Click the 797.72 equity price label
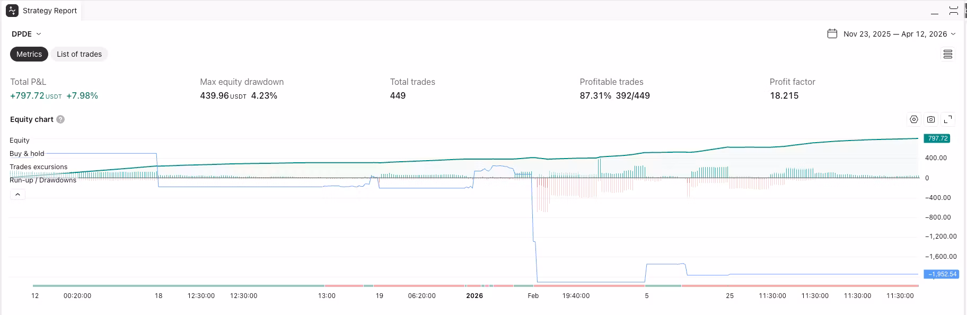Image resolution: width=967 pixels, height=315 pixels. (x=937, y=138)
